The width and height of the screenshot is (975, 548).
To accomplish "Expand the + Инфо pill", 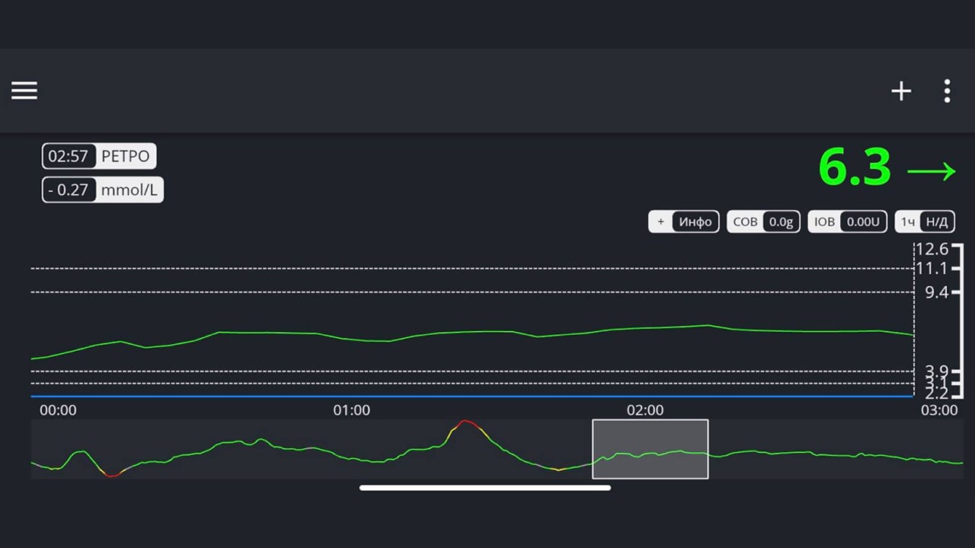I will tap(683, 221).
